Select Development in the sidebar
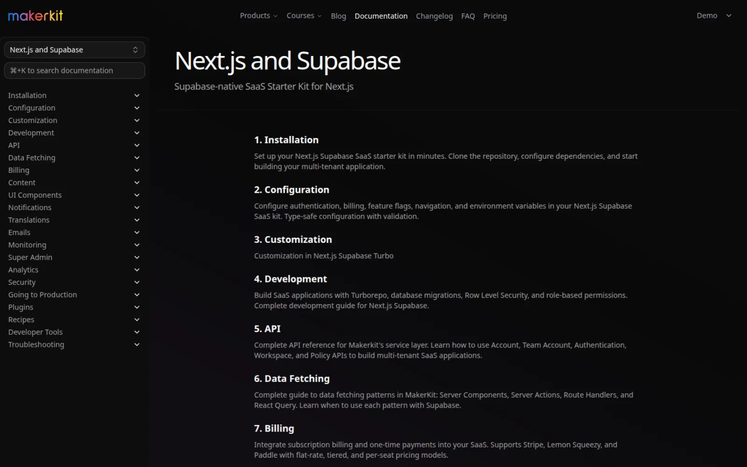Viewport: 747px width, 467px height. pyautogui.click(x=31, y=133)
